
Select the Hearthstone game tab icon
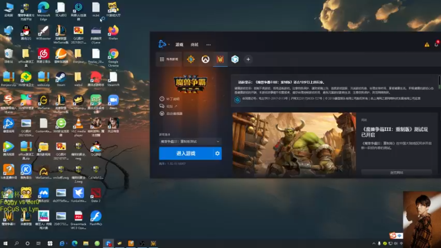pos(191,59)
